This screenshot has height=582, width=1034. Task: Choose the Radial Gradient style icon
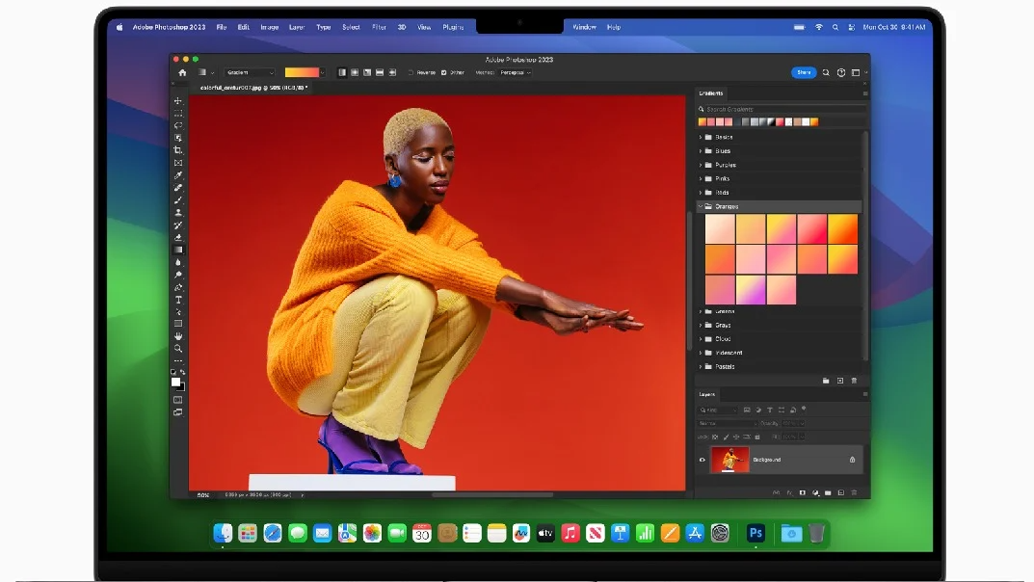point(355,72)
